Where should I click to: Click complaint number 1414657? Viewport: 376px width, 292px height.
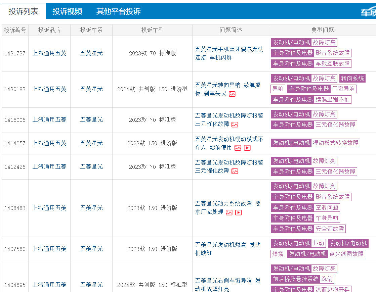[x=15, y=143]
